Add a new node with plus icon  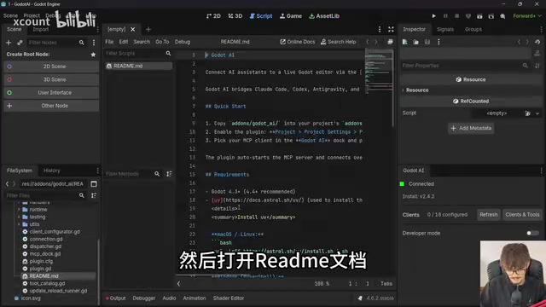[9, 43]
